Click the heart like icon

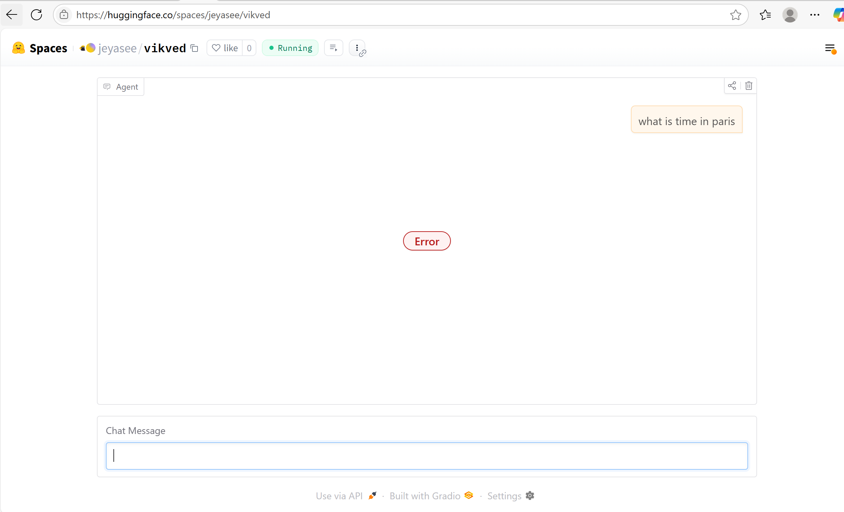click(216, 48)
